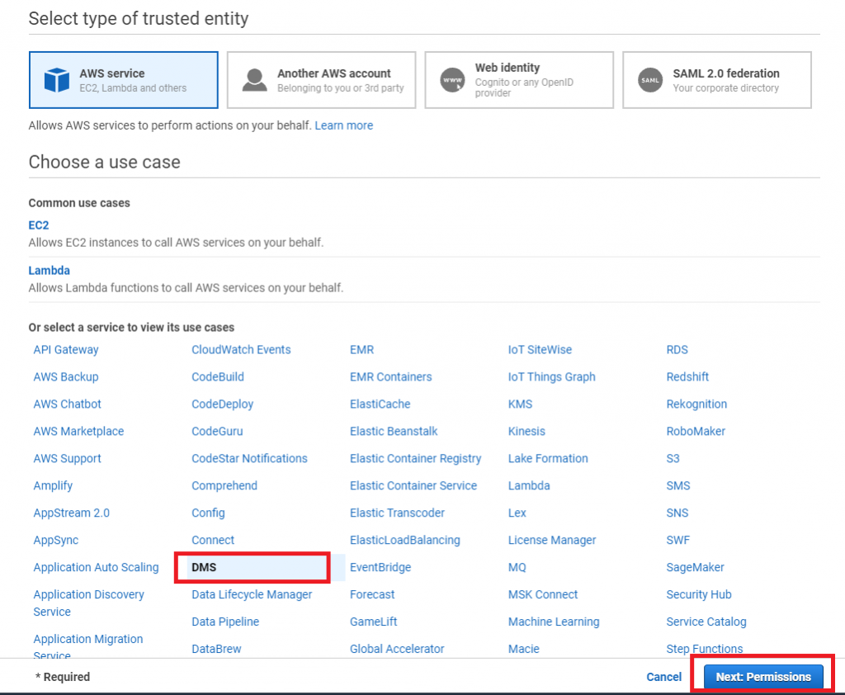Select the Config service
This screenshot has width=845, height=695.
coord(208,513)
